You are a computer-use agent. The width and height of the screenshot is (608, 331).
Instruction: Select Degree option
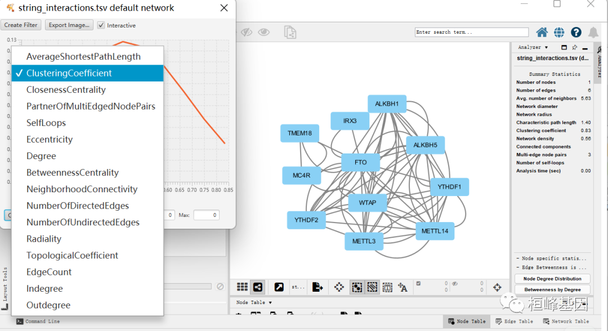tap(88, 156)
